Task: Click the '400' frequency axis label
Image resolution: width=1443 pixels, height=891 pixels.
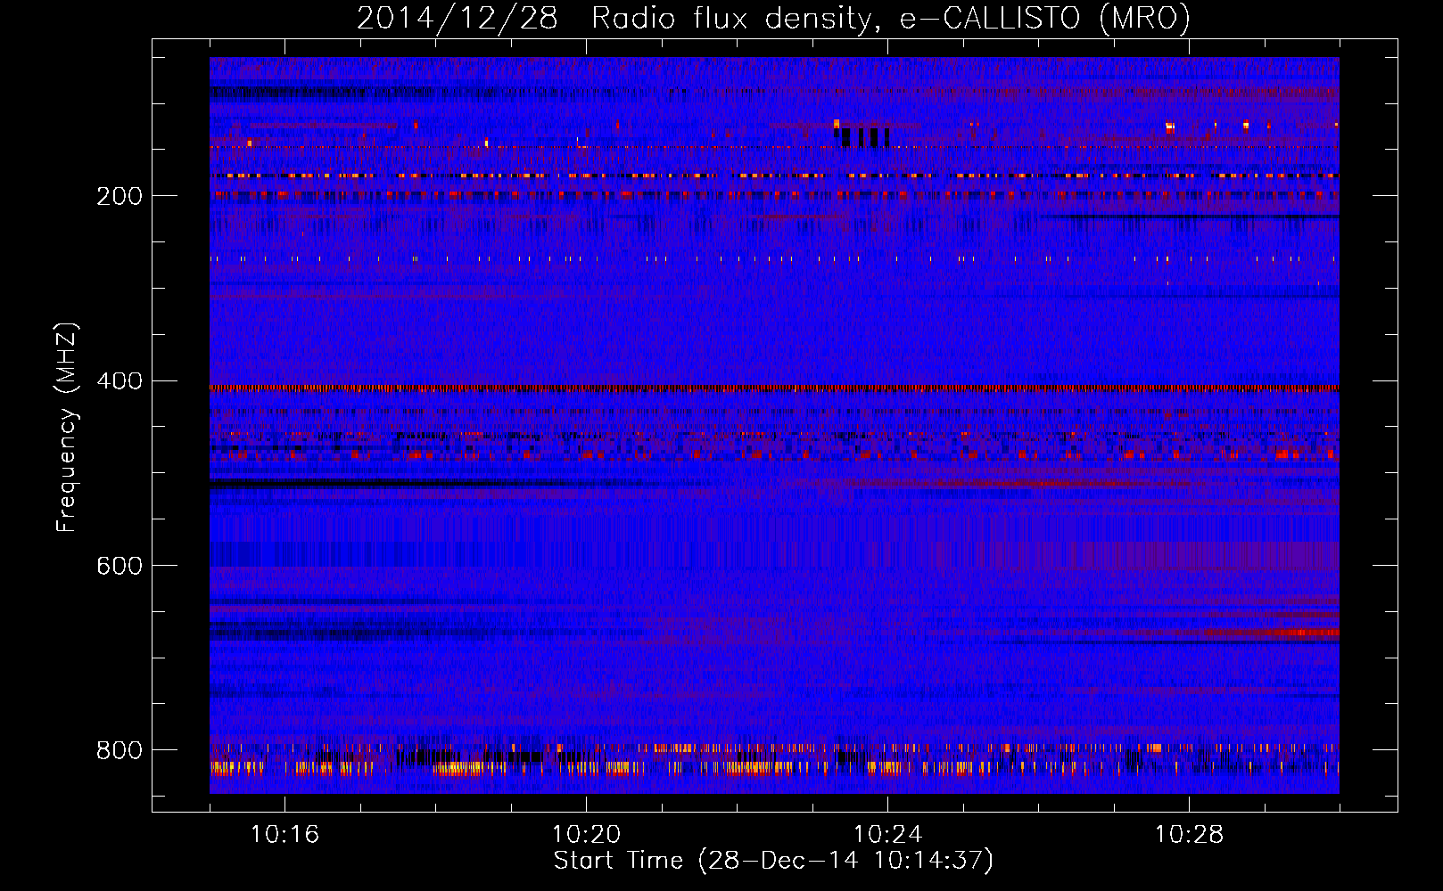Action: pos(120,381)
